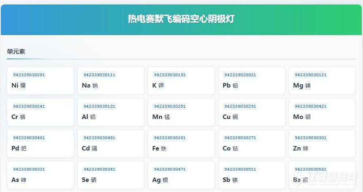Choose the Zn 锌 element card

coord(322,144)
